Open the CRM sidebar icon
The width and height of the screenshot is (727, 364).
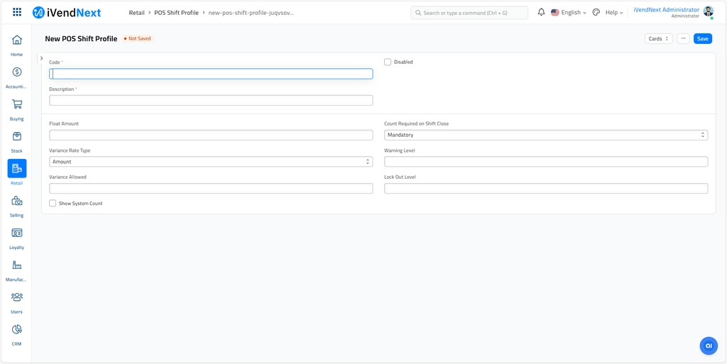[x=17, y=329]
